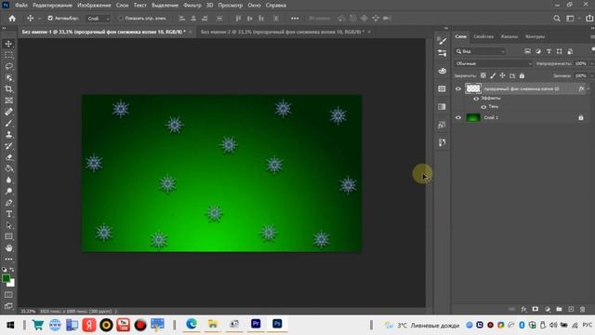The image size is (595, 335).
Task: Create a new adjustment layer
Action: [x=548, y=309]
